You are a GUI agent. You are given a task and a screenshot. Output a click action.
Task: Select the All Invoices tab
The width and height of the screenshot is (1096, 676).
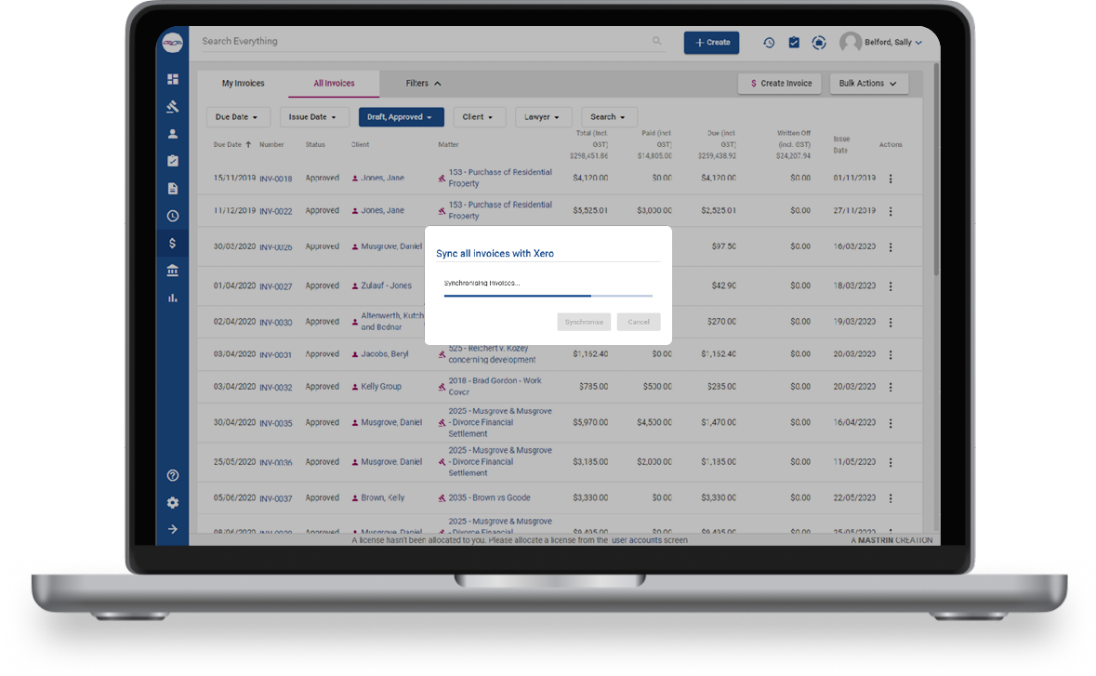[x=334, y=84]
